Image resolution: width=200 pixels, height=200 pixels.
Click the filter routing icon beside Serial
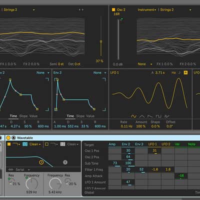10,169
